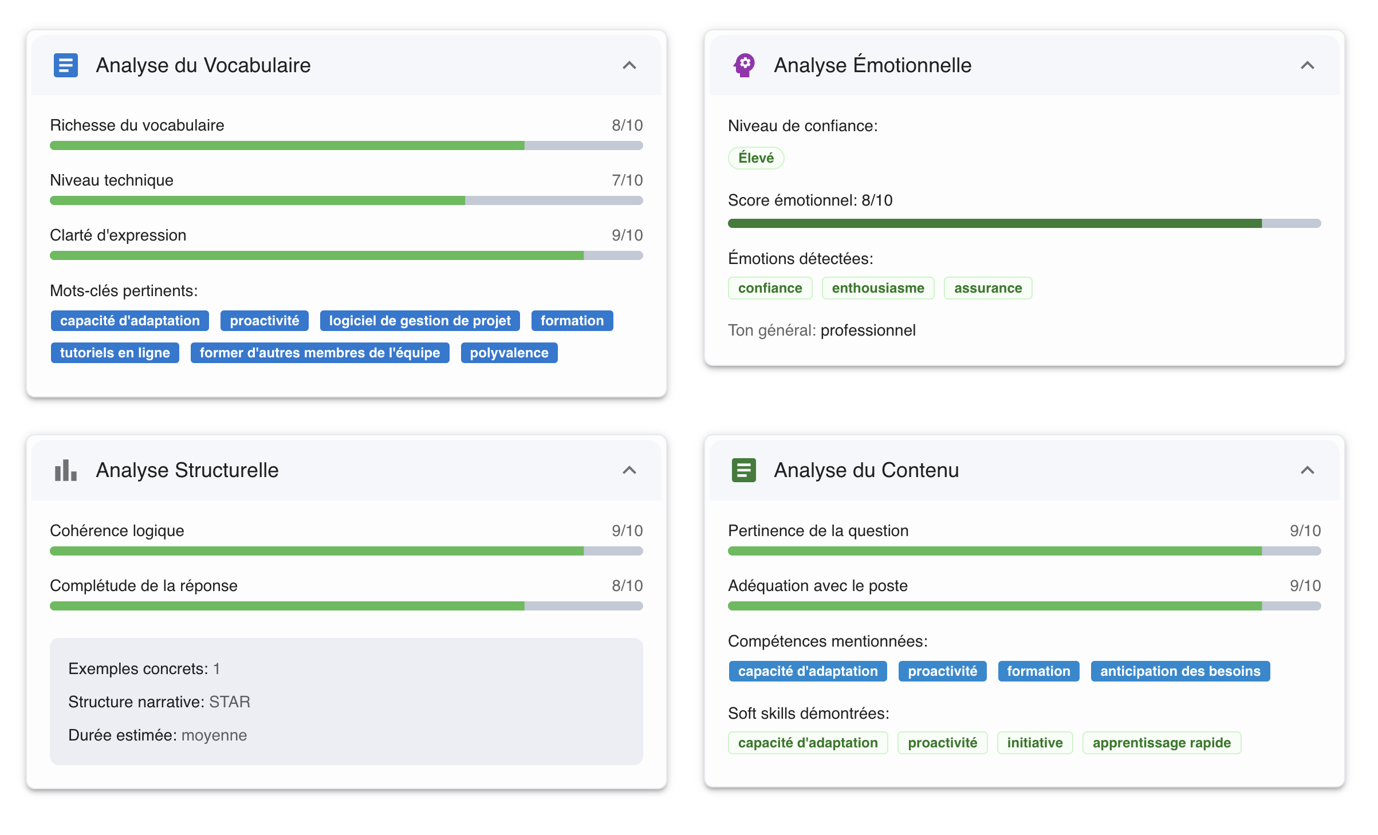Screen dimensions: 1378x835
Task: Click the Analyse du Contenu header title
Action: pyautogui.click(x=867, y=470)
